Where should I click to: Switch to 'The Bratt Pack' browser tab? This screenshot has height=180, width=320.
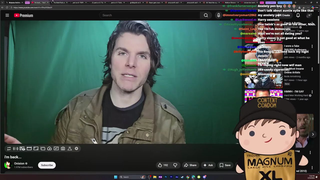59,2
